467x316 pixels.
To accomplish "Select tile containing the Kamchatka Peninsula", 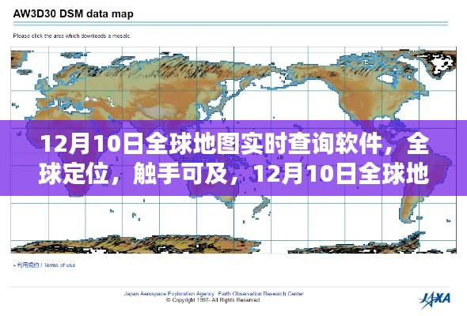I will pos(252,70).
